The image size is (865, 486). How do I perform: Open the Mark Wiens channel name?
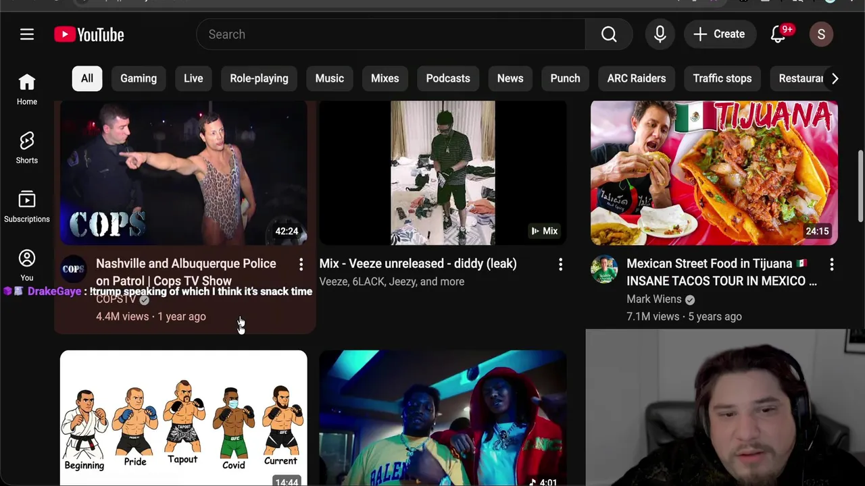point(654,299)
